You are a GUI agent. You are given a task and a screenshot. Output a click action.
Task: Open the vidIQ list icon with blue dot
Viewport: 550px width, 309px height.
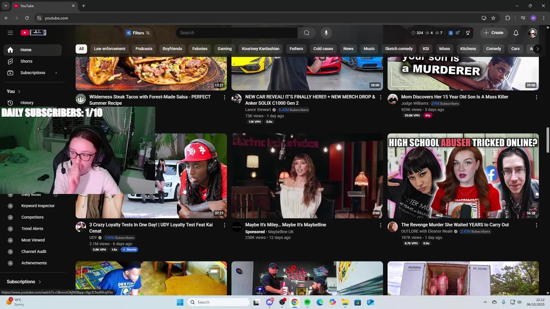coord(458,33)
